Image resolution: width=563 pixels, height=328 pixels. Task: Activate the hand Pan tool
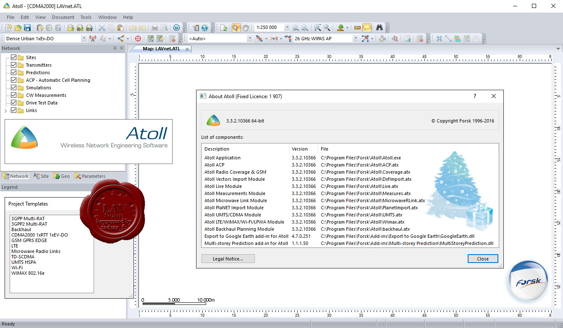[246, 28]
